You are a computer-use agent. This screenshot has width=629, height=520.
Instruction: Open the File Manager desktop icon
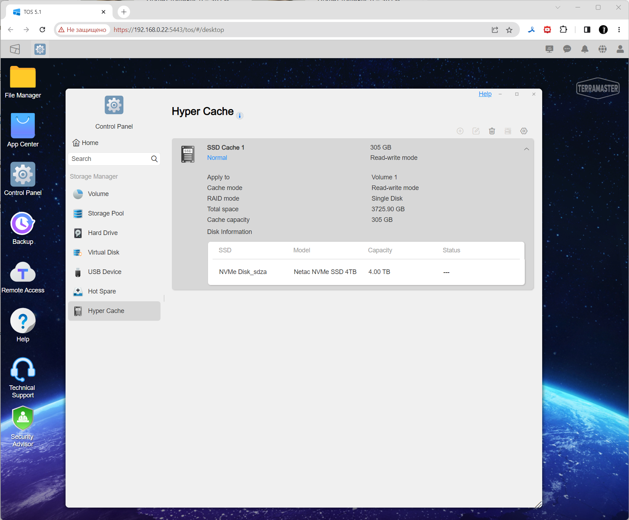coord(23,82)
